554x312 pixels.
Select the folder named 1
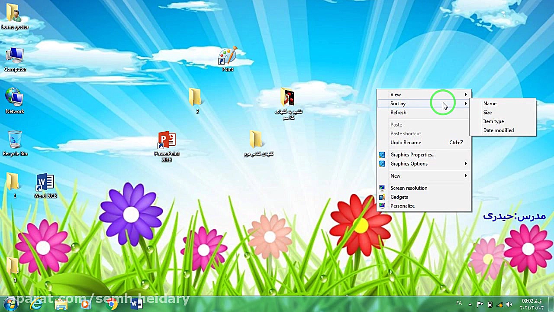tap(14, 185)
